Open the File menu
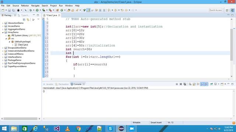This screenshot has width=236, height=132. pyautogui.click(x=3, y=6)
